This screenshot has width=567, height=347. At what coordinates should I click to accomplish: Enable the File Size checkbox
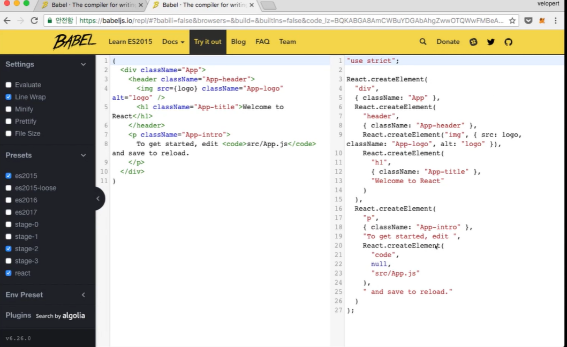(9, 133)
